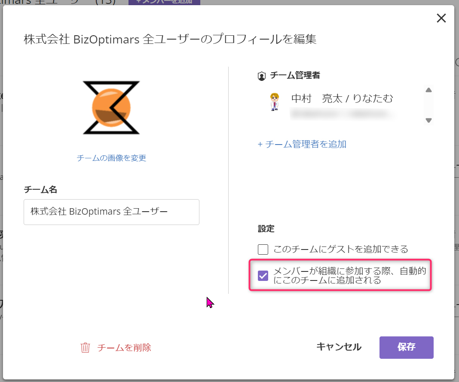Click the shield icon beside チーム管理者

tap(261, 76)
